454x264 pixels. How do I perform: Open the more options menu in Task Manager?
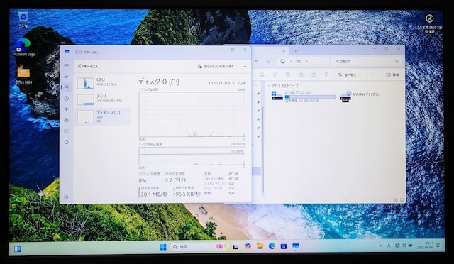click(244, 67)
